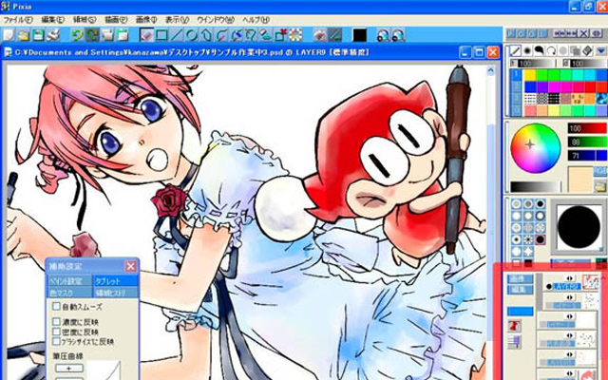The image size is (608, 380).
Task: Select the paint bucket fill tool
Action: tap(266, 35)
